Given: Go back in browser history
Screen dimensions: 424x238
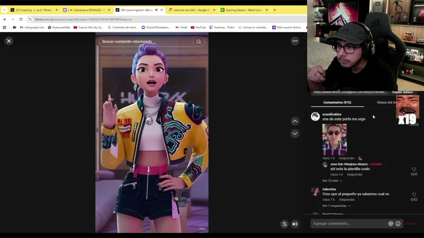Looking at the screenshot, I should pos(5,20).
